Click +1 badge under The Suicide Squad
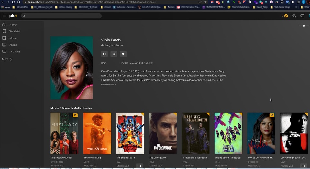The image size is (310, 169). (x=139, y=166)
